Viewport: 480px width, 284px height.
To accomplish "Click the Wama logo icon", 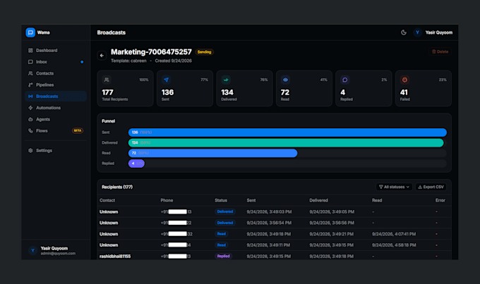I will tap(30, 32).
